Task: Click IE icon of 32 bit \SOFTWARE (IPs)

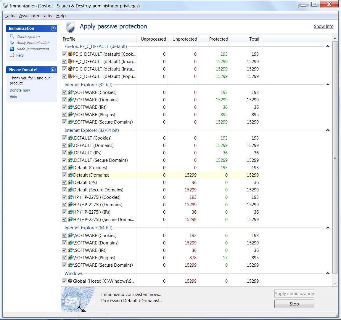Action: tap(70, 107)
